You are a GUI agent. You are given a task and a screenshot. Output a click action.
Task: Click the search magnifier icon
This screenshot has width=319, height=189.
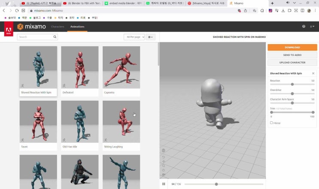pos(55,37)
